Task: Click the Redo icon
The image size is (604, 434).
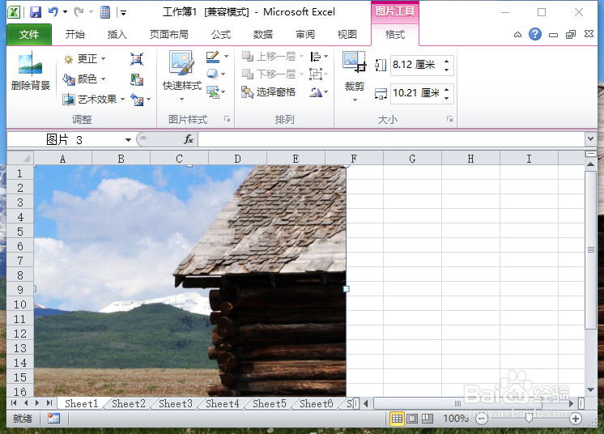Action: click(79, 12)
